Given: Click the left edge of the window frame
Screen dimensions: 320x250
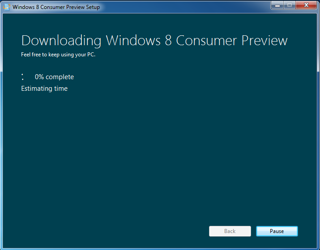Looking at the screenshot, I should pyautogui.click(x=1, y=134).
